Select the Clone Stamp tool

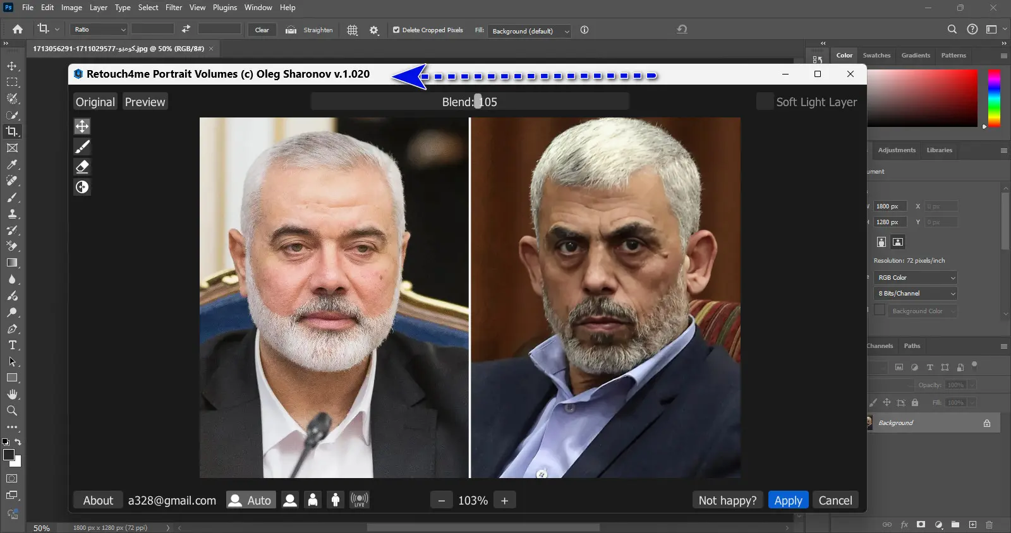point(12,213)
